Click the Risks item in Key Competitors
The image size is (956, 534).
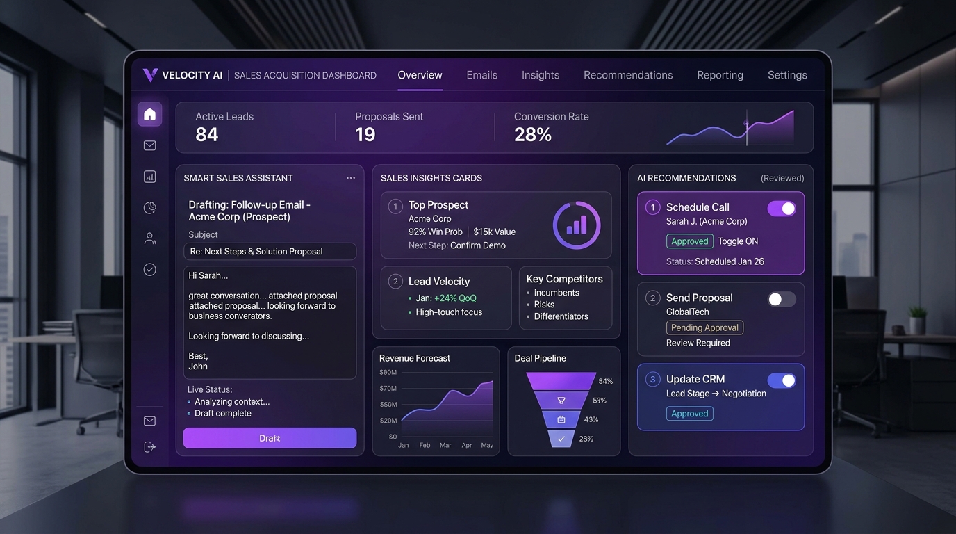pyautogui.click(x=544, y=305)
